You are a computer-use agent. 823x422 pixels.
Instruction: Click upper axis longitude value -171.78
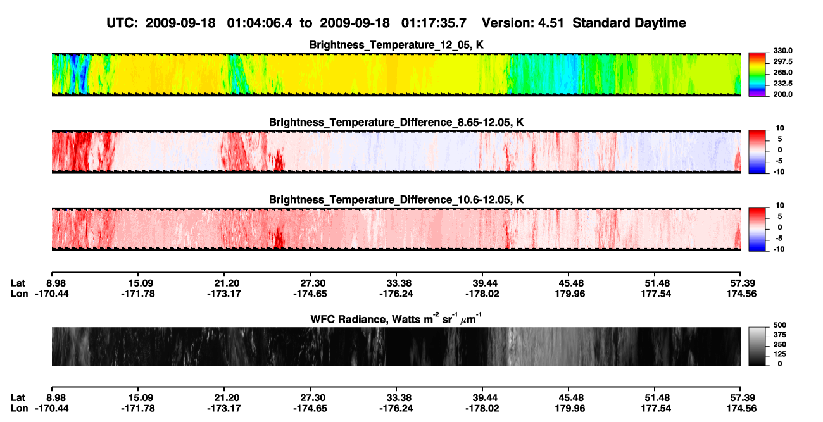(139, 294)
